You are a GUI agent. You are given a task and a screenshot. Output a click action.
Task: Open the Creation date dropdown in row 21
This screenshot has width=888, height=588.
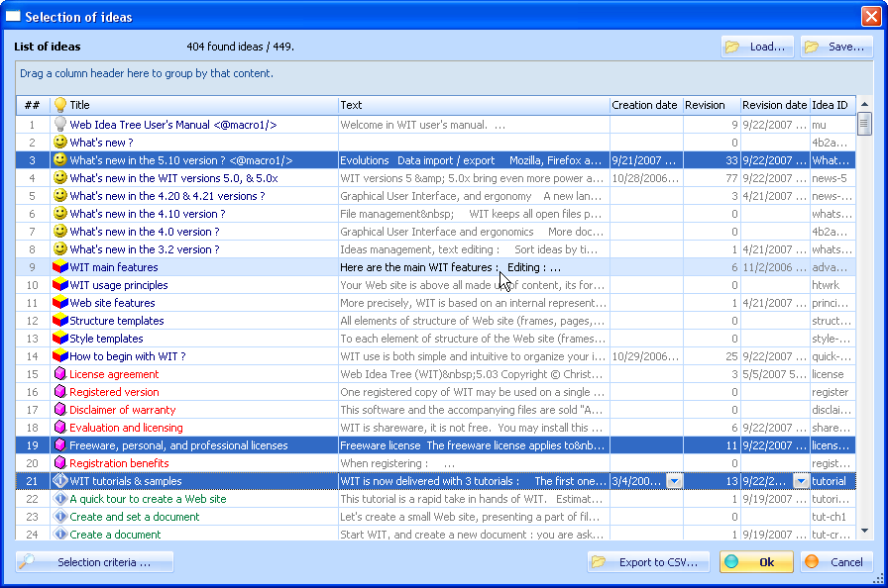click(x=675, y=481)
